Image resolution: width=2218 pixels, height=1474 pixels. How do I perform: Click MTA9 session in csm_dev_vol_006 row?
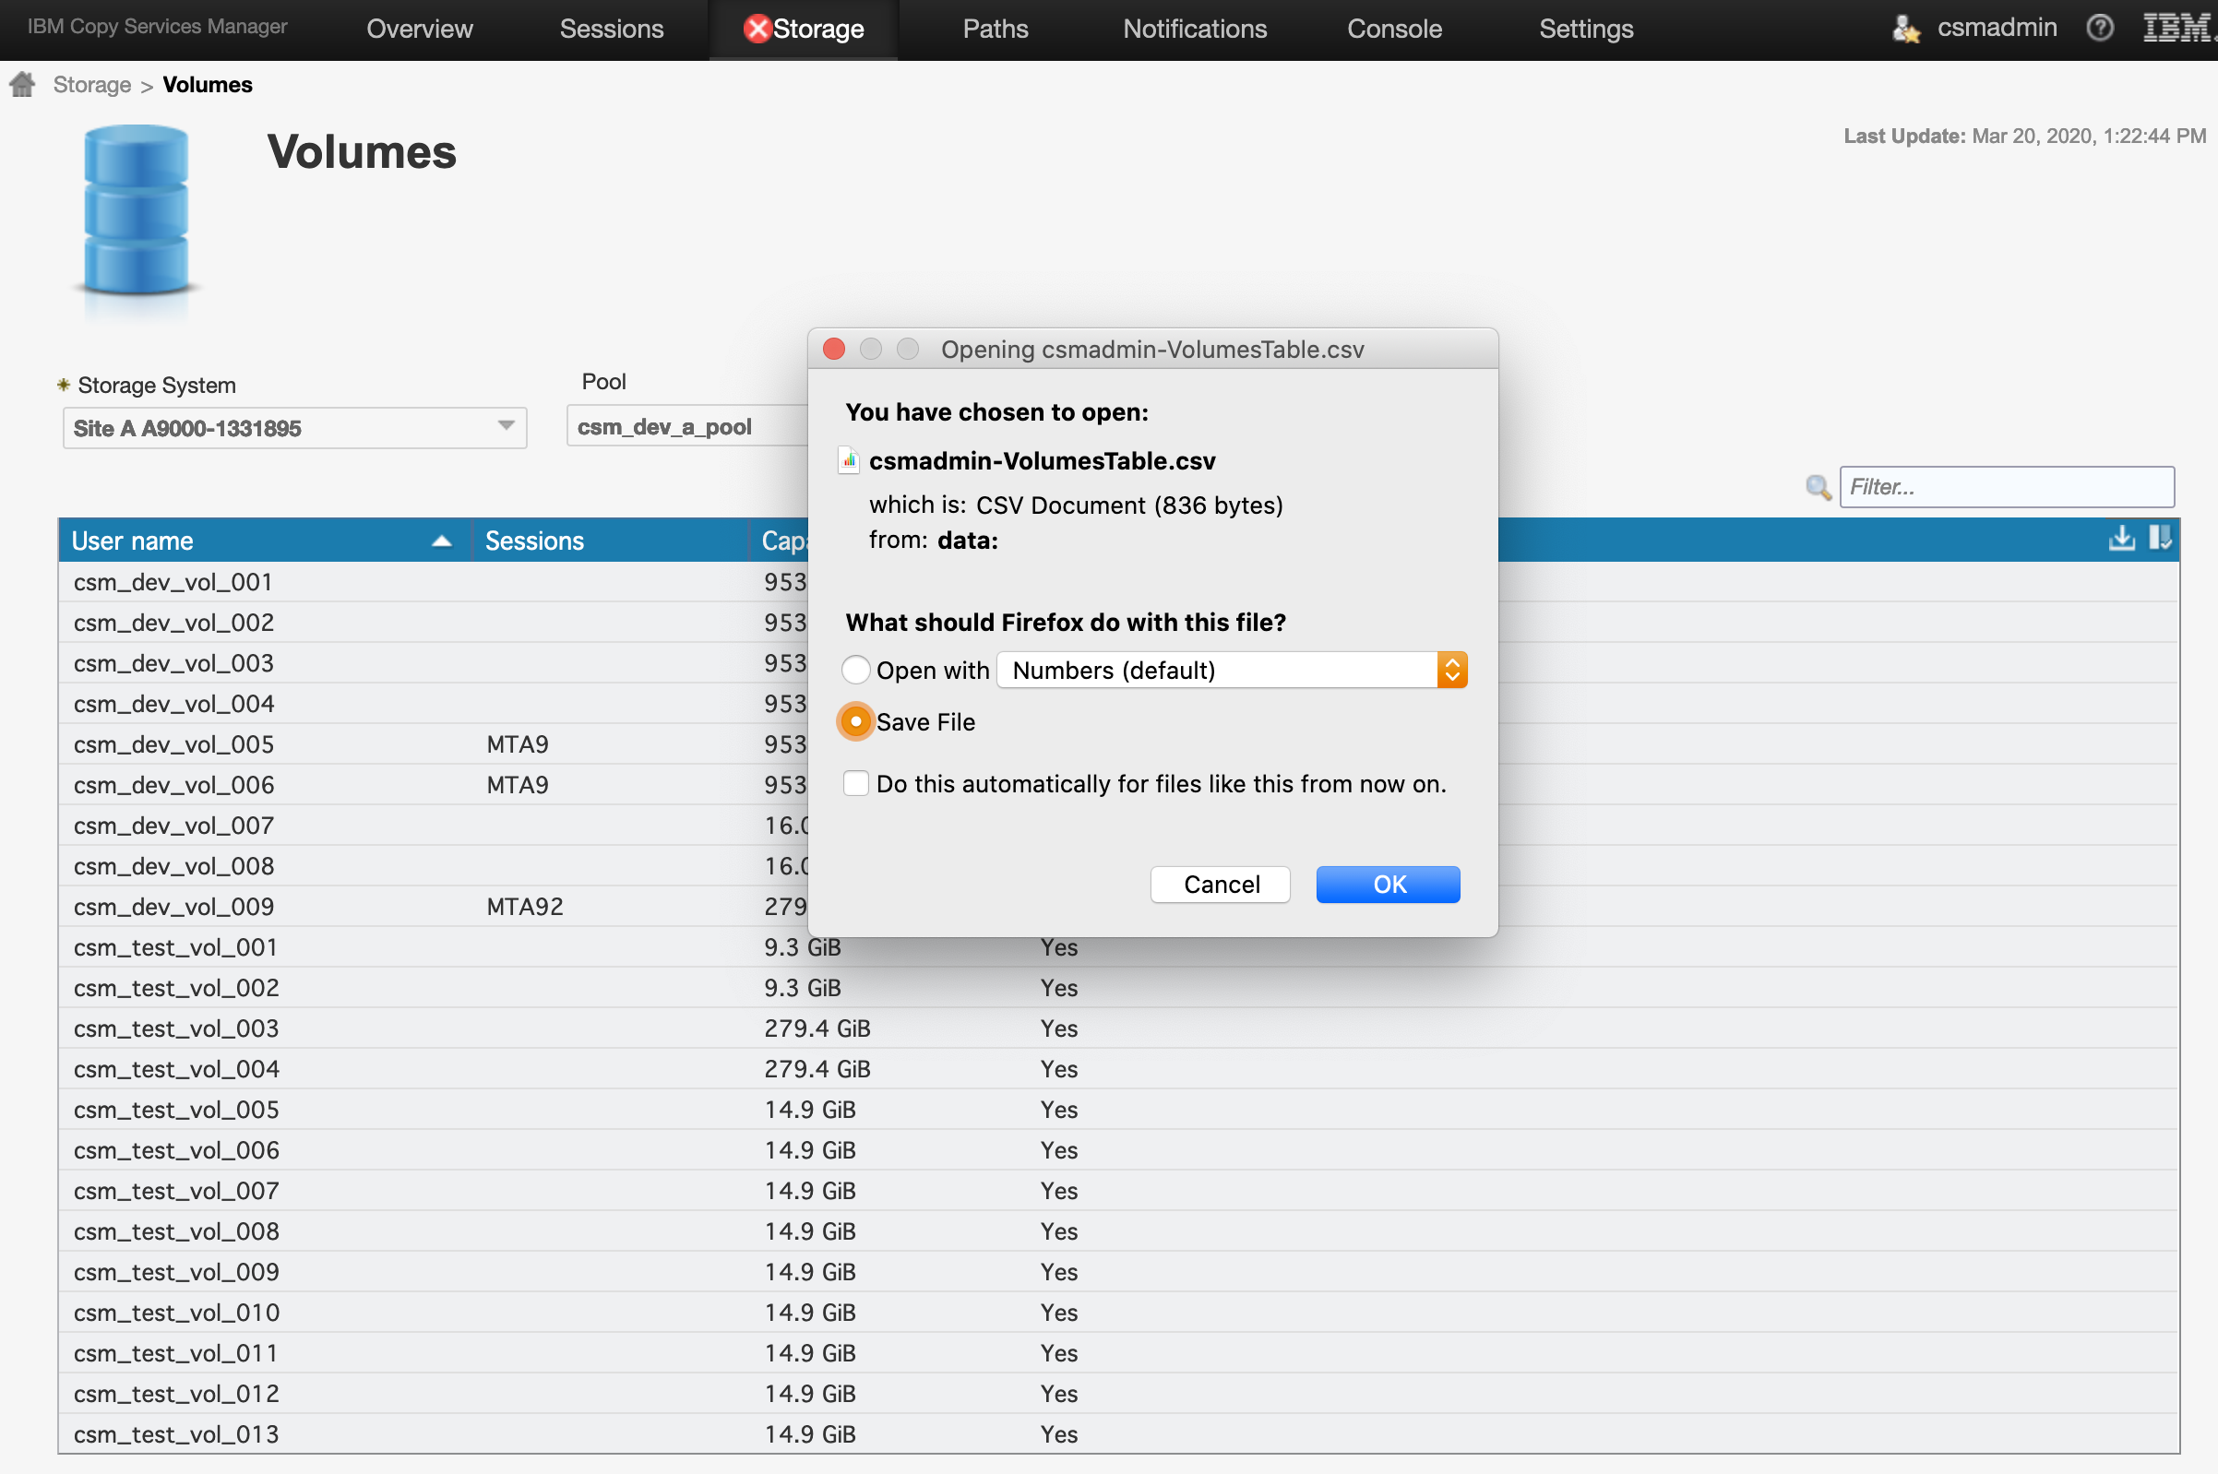pyautogui.click(x=517, y=785)
